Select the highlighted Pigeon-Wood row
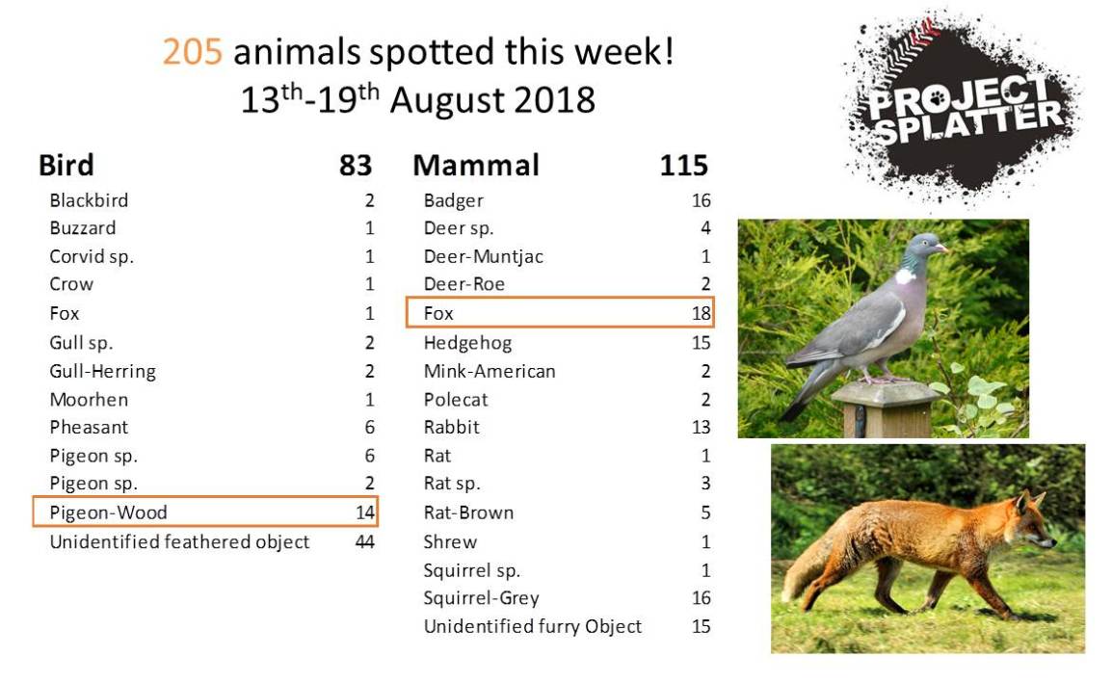Viewport: 1112px width, 683px height. tap(205, 512)
